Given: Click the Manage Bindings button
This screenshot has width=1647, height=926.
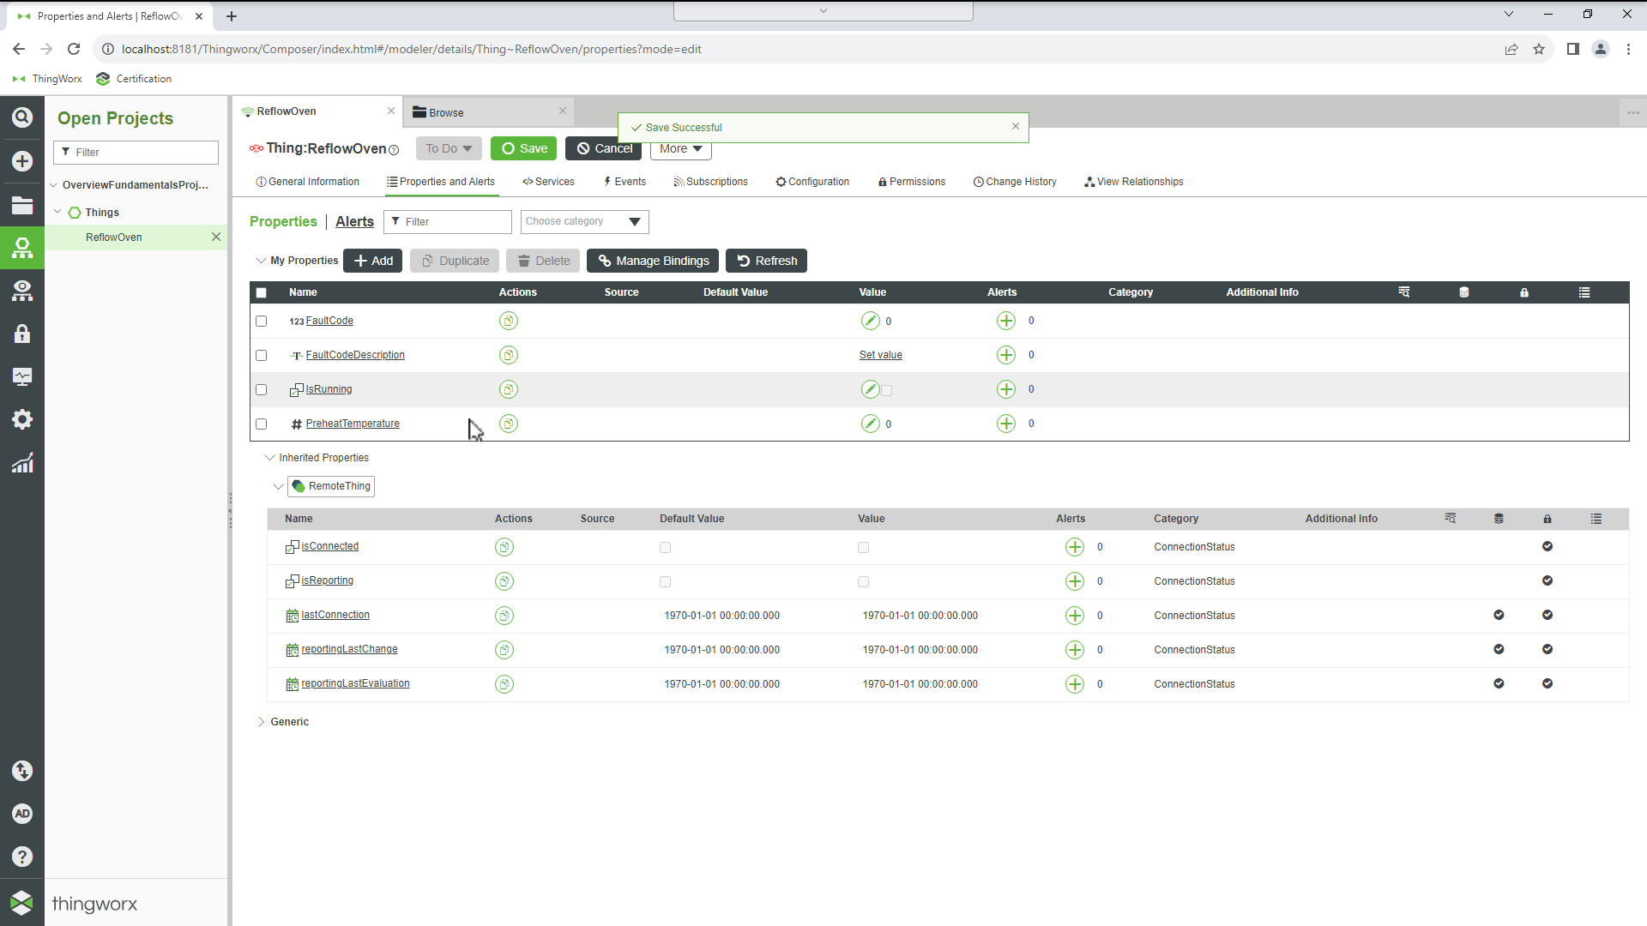Looking at the screenshot, I should pos(654,261).
